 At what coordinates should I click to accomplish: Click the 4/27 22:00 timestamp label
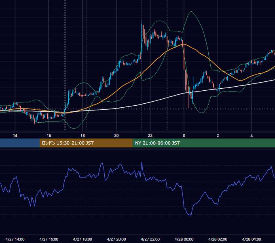(x=150, y=239)
